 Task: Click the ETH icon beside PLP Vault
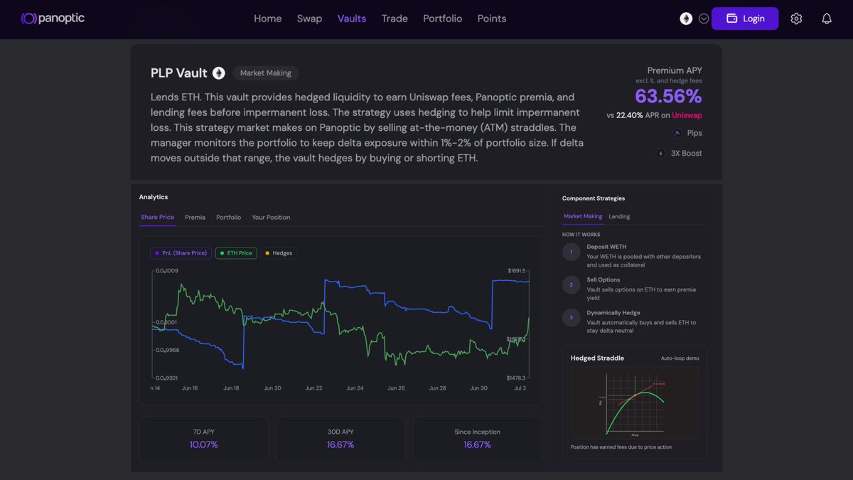pyautogui.click(x=219, y=73)
